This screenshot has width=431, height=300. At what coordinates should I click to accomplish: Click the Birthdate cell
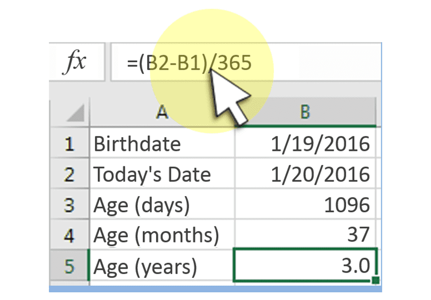[162, 143]
